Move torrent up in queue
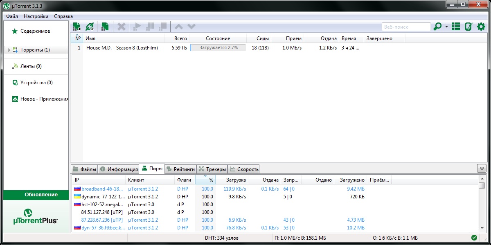Image resolution: width=491 pixels, height=245 pixels. [179, 27]
